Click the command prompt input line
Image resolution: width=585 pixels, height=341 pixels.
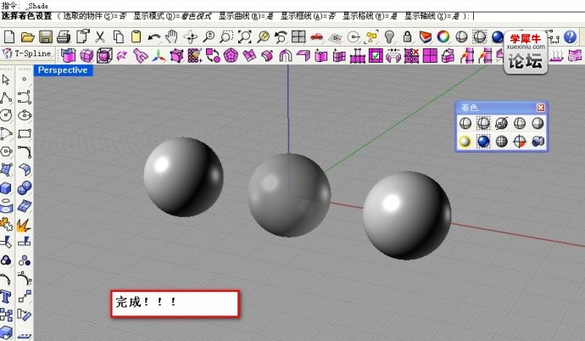(x=292, y=16)
